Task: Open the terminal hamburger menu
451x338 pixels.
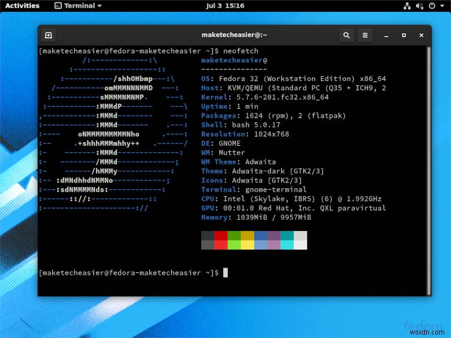Action: click(365, 35)
